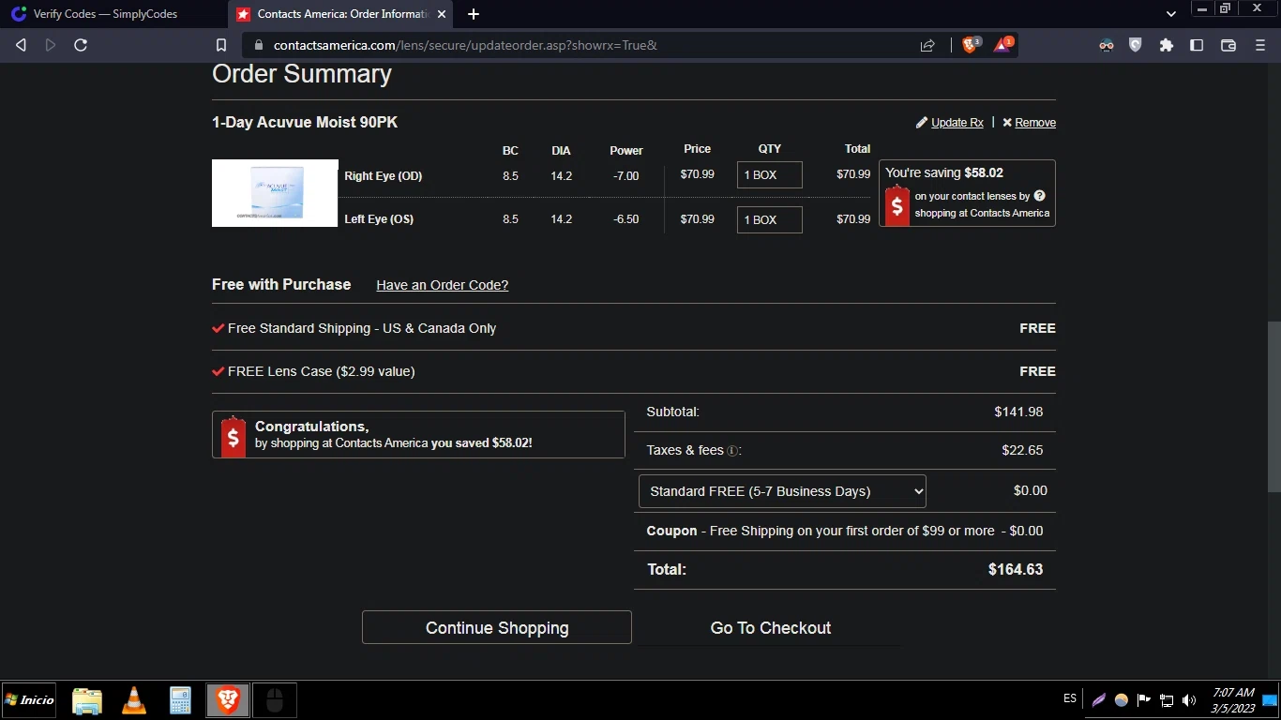Open Brave Rewards triangle icon
1281x720 pixels.
click(x=1002, y=44)
